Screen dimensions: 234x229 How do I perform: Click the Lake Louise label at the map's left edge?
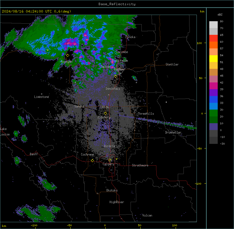coord(5,132)
